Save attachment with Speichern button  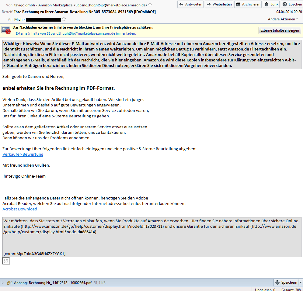tap(286, 282)
